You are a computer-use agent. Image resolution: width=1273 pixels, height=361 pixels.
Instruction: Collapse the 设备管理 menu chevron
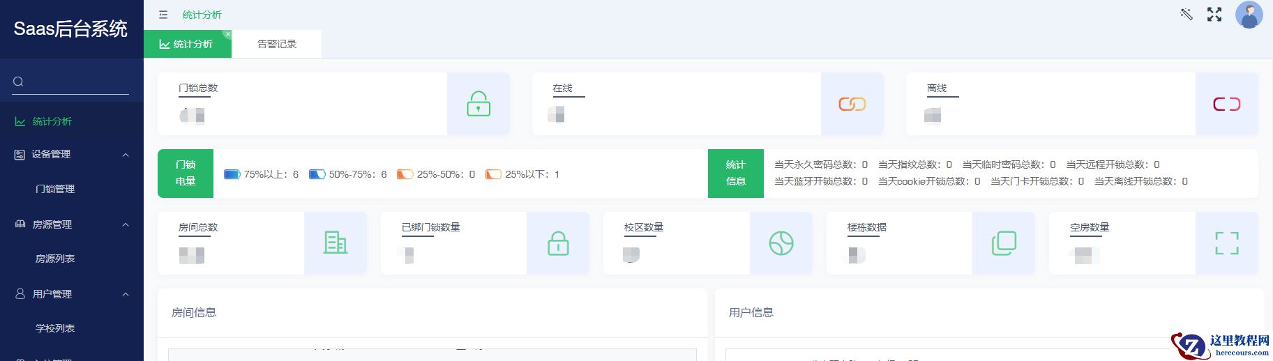(126, 155)
